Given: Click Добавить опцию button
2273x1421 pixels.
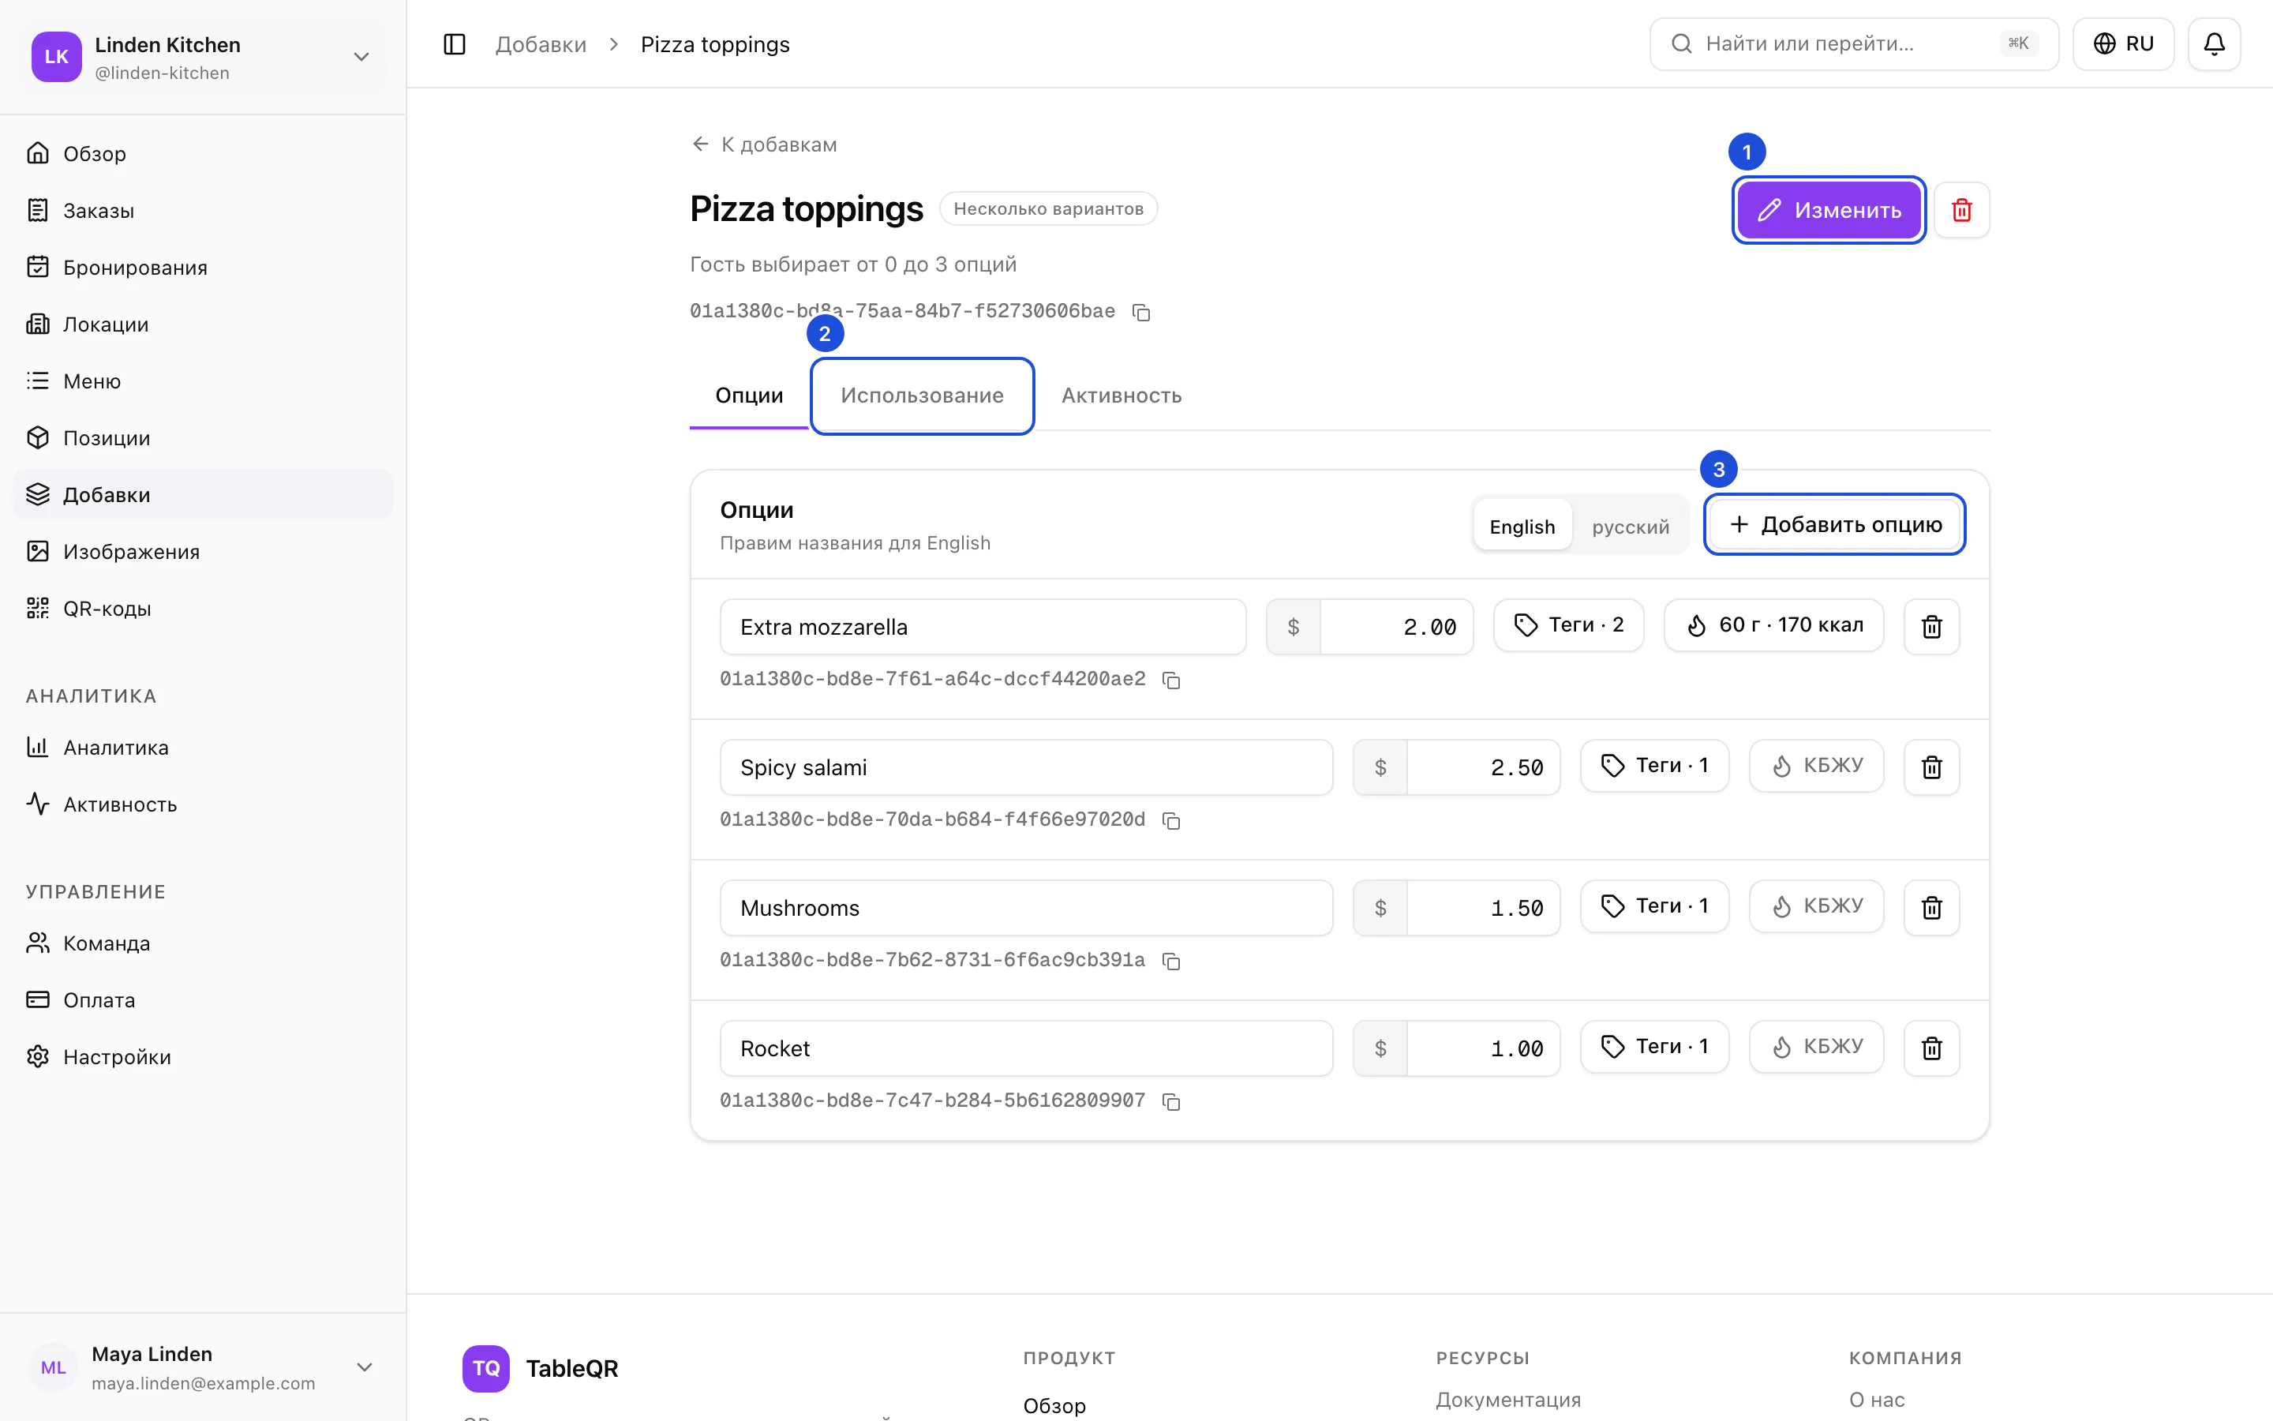Looking at the screenshot, I should [x=1834, y=524].
